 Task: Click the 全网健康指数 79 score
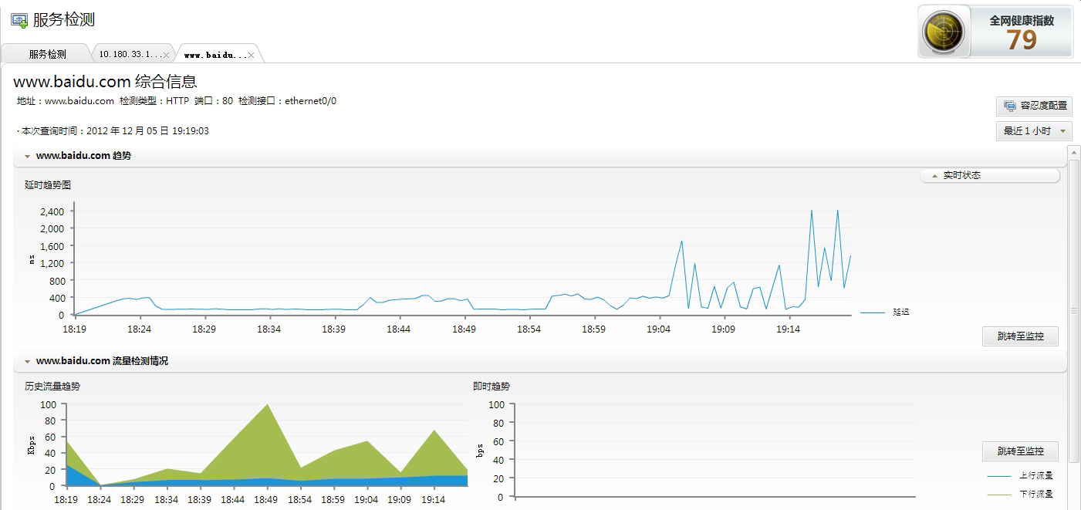click(1021, 40)
